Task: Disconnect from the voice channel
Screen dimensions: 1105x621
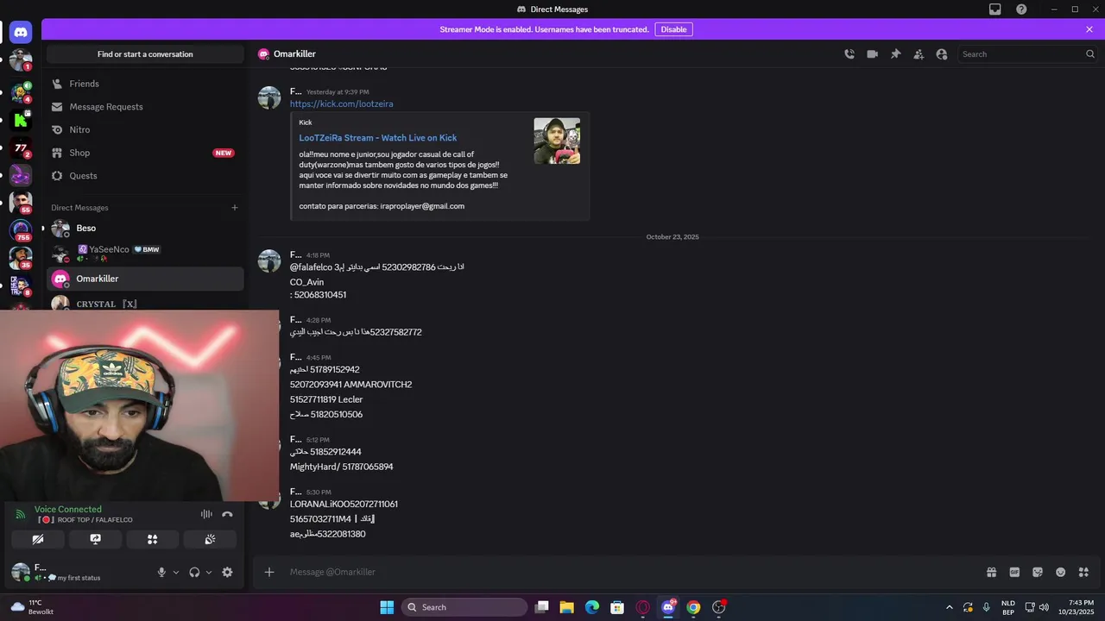Action: 227,514
